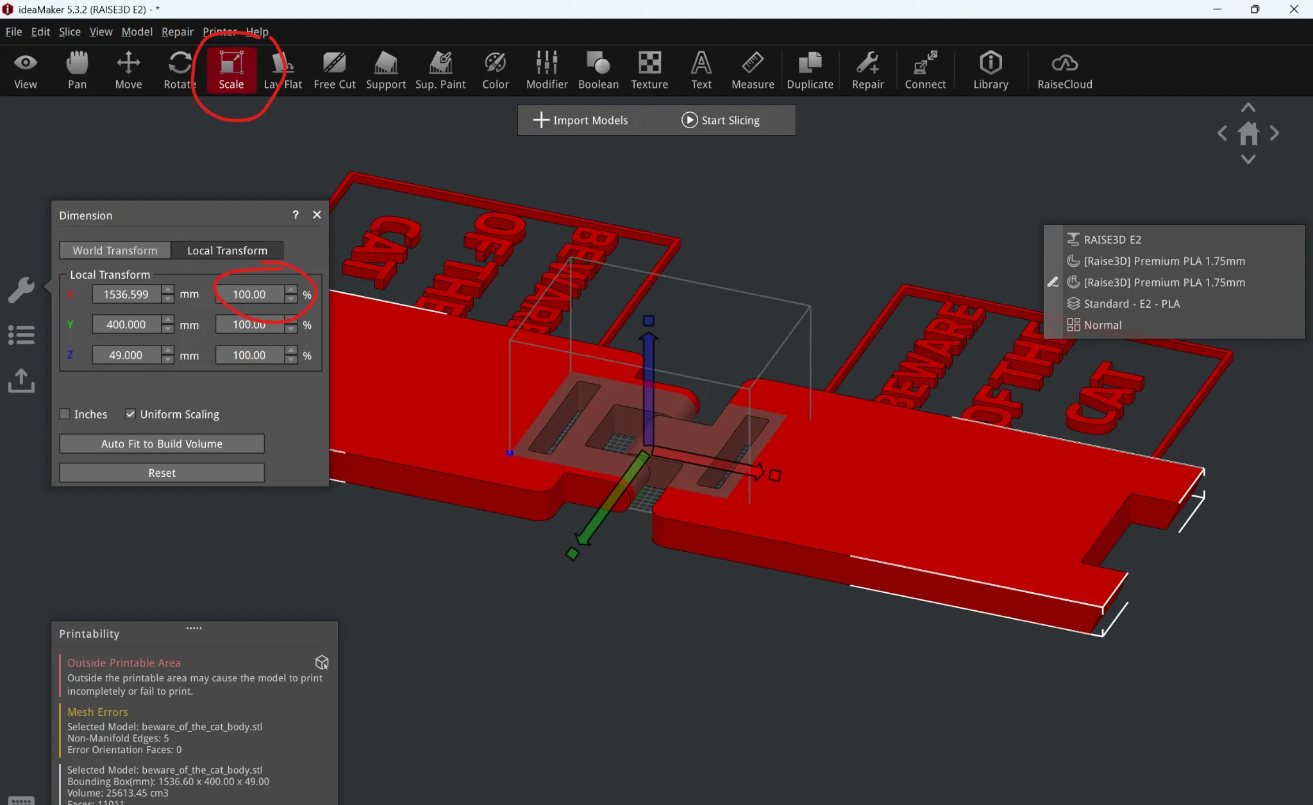Screen dimensions: 1313x805
Task: Select the Pan hand tool
Action: [77, 71]
